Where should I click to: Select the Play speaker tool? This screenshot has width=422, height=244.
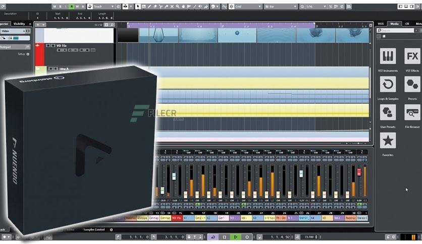click(x=200, y=7)
